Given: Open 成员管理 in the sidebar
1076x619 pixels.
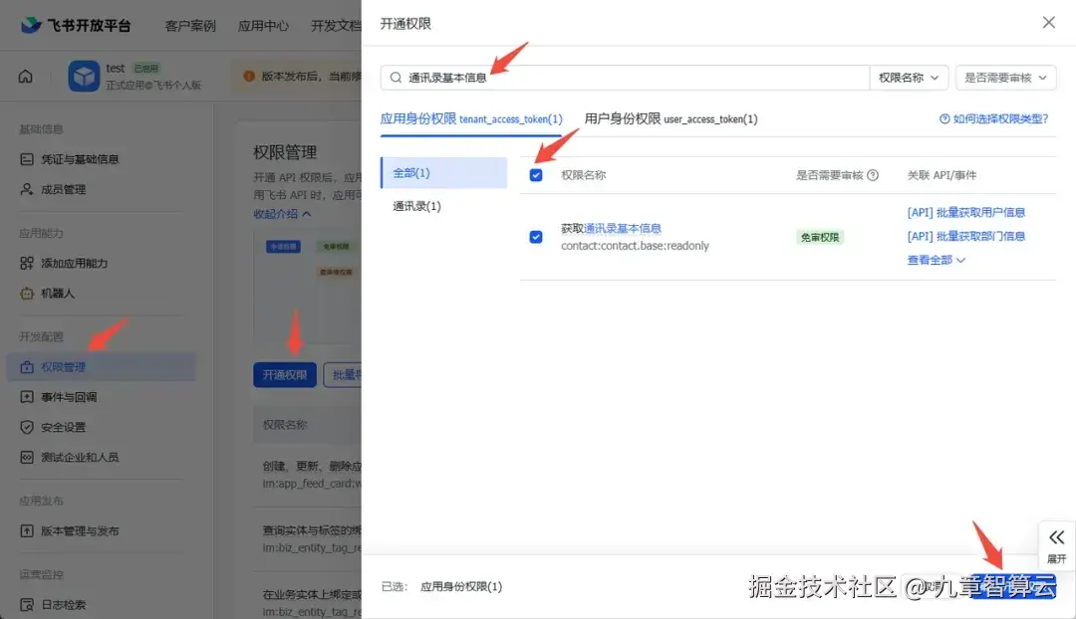Looking at the screenshot, I should [63, 189].
